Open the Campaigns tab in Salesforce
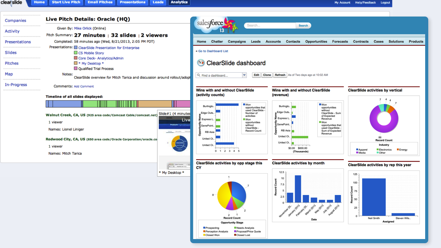This screenshot has width=441, height=248. coord(237,41)
